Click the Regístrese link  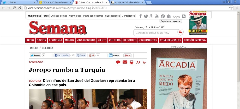point(166,21)
